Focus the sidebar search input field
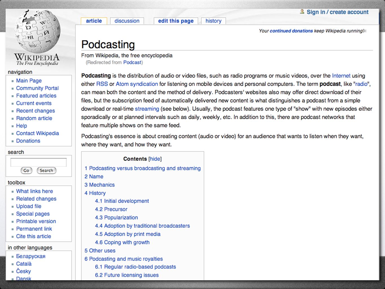Viewport: 385px width, 289px height. tap(38, 162)
